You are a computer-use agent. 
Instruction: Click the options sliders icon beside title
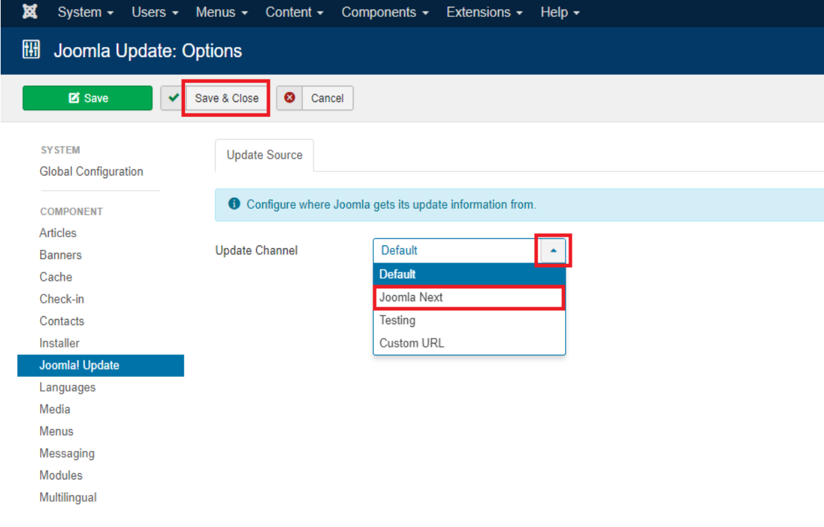31,50
